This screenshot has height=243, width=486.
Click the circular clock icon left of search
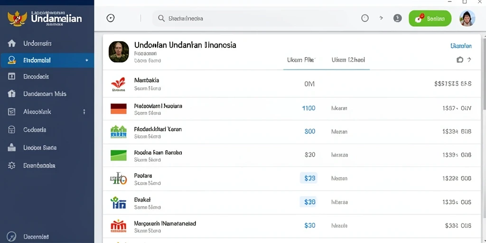pos(110,19)
